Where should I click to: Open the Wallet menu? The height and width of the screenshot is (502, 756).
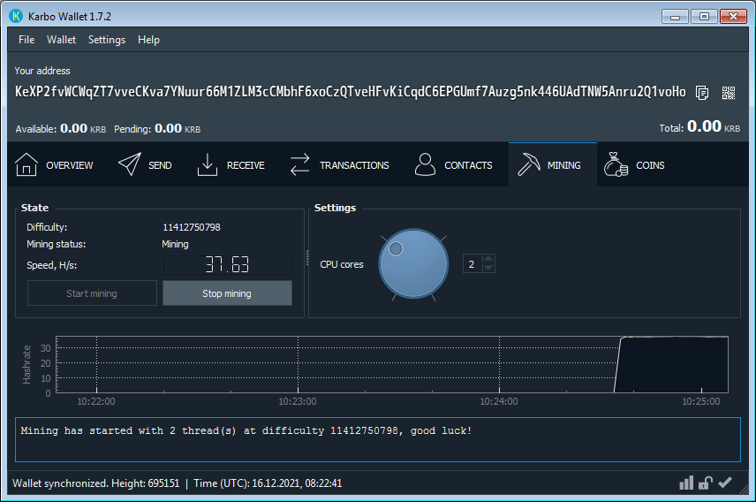[x=61, y=40]
